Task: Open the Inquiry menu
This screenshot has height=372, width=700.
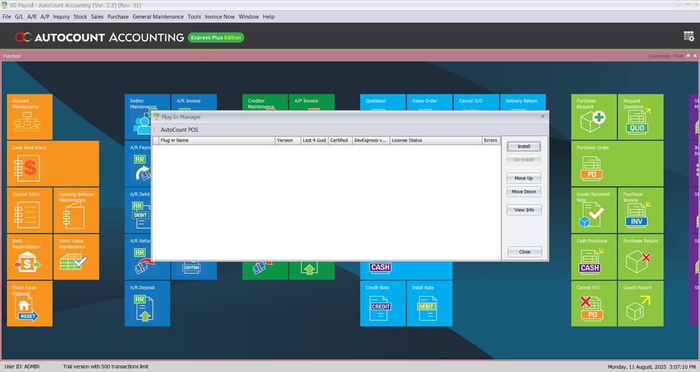Action: 61,17
